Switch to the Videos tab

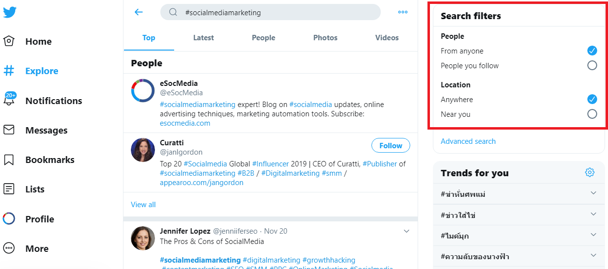(x=387, y=38)
